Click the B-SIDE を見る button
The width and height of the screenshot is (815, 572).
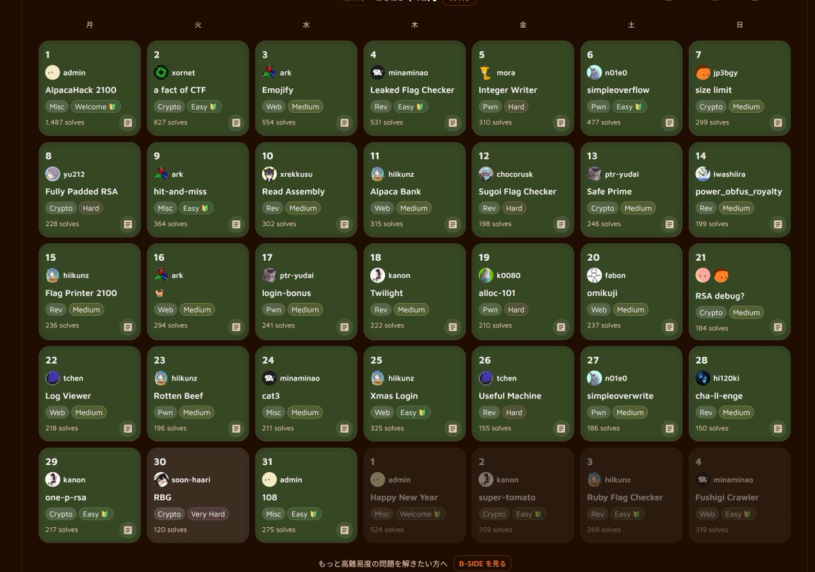pyautogui.click(x=482, y=564)
